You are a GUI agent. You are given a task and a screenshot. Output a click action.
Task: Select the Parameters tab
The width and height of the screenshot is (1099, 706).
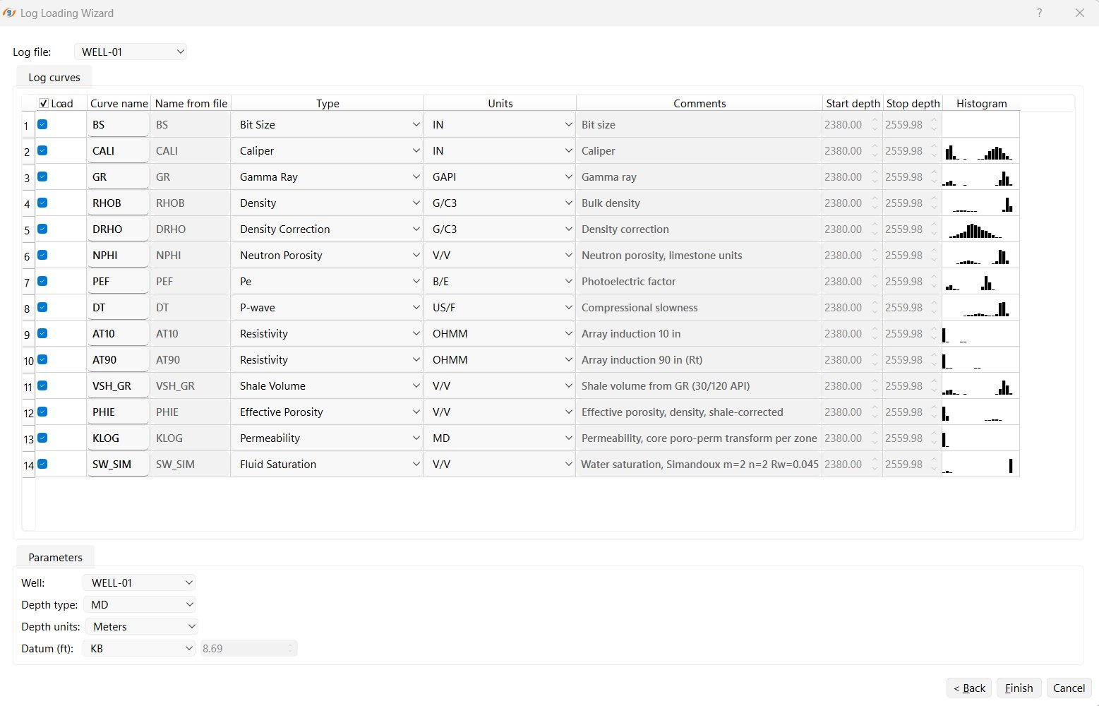pyautogui.click(x=55, y=557)
